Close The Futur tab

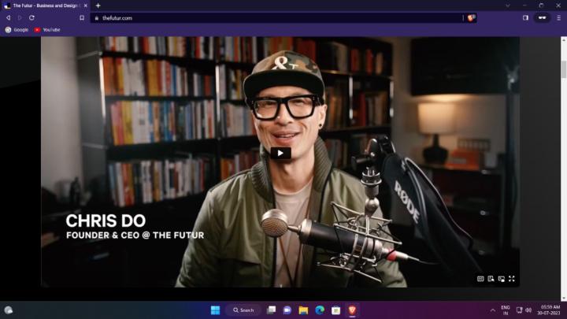click(85, 6)
